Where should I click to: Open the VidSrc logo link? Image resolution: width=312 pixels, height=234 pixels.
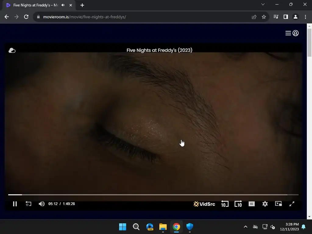(204, 204)
